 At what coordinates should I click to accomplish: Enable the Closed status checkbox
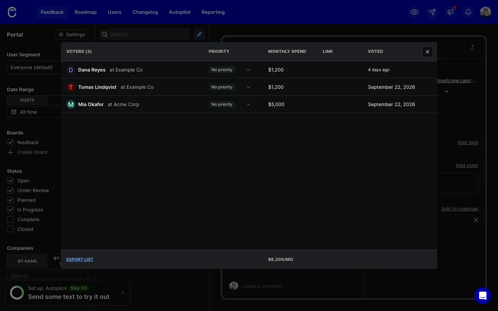(10, 229)
